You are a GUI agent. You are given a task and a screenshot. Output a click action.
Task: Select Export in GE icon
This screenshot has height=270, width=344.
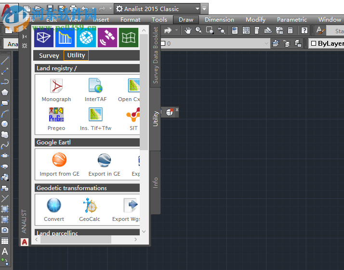[x=104, y=161]
